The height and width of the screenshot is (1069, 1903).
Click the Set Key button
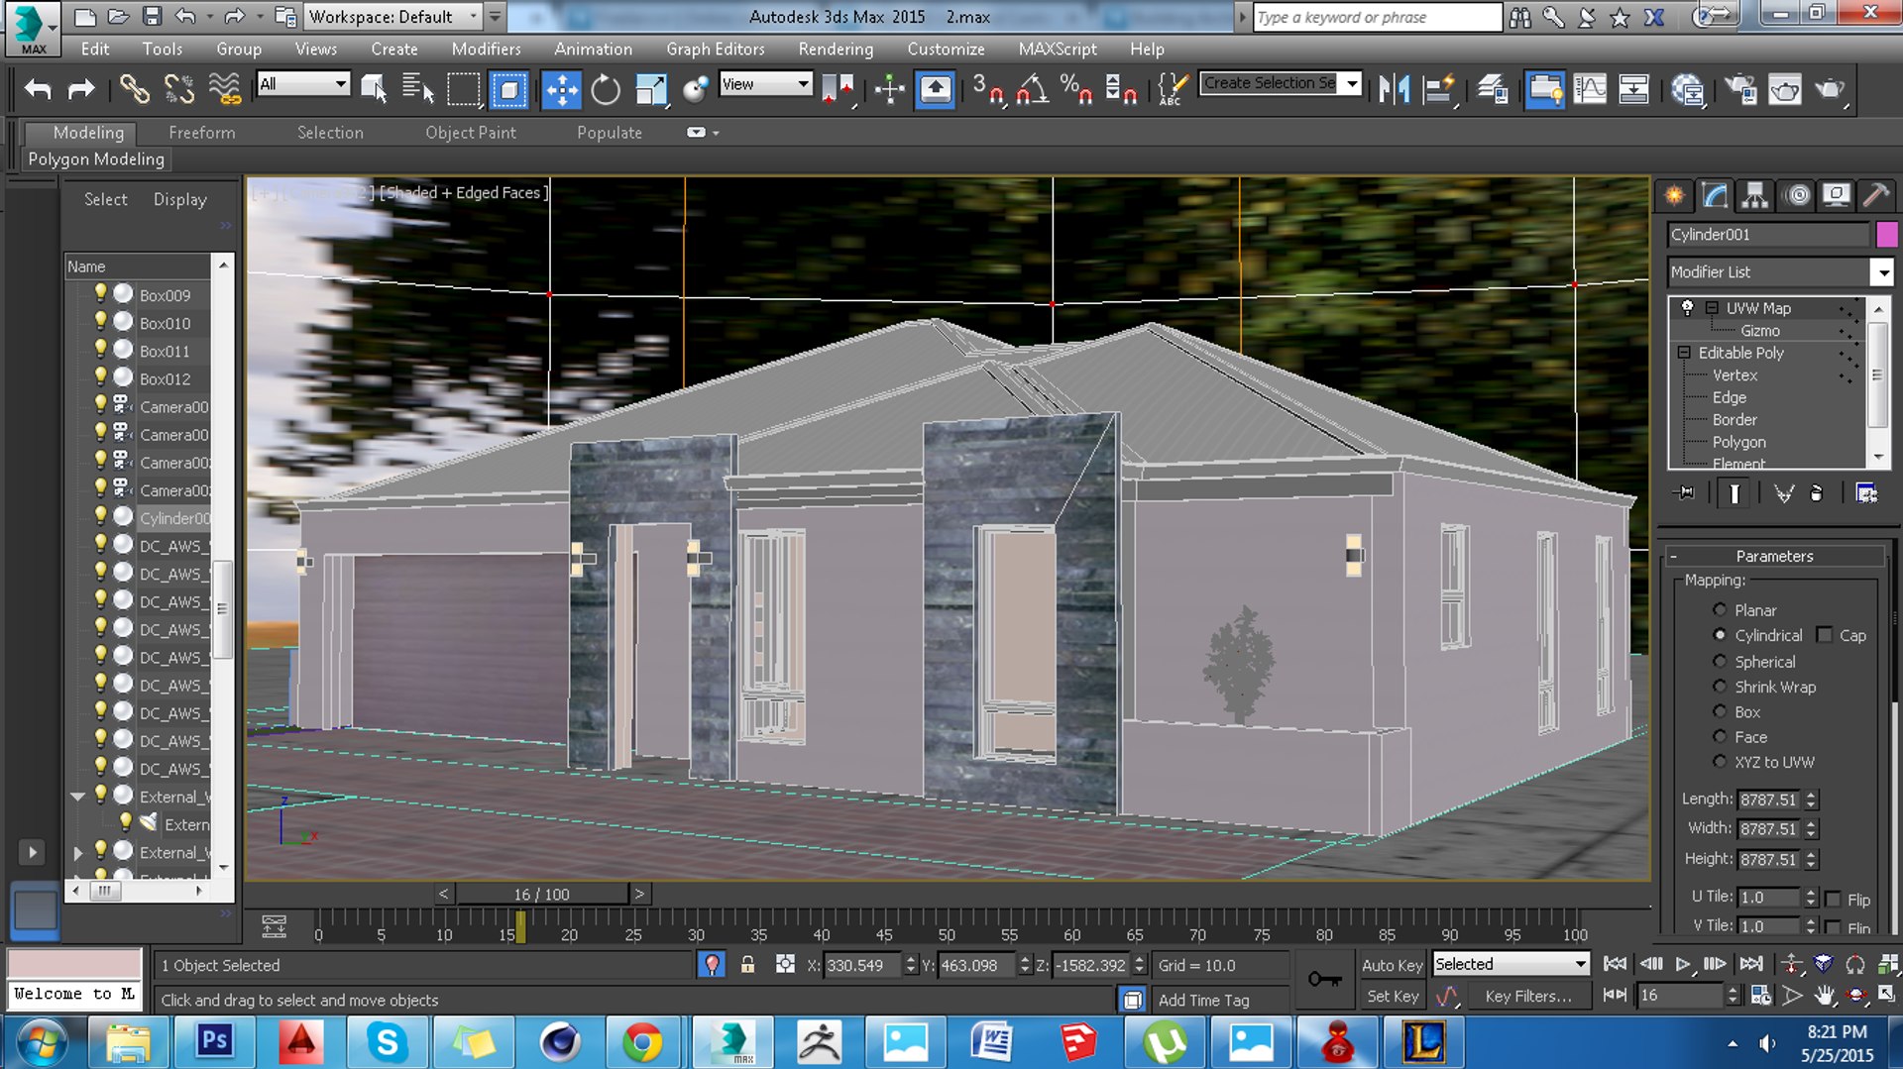point(1392,996)
